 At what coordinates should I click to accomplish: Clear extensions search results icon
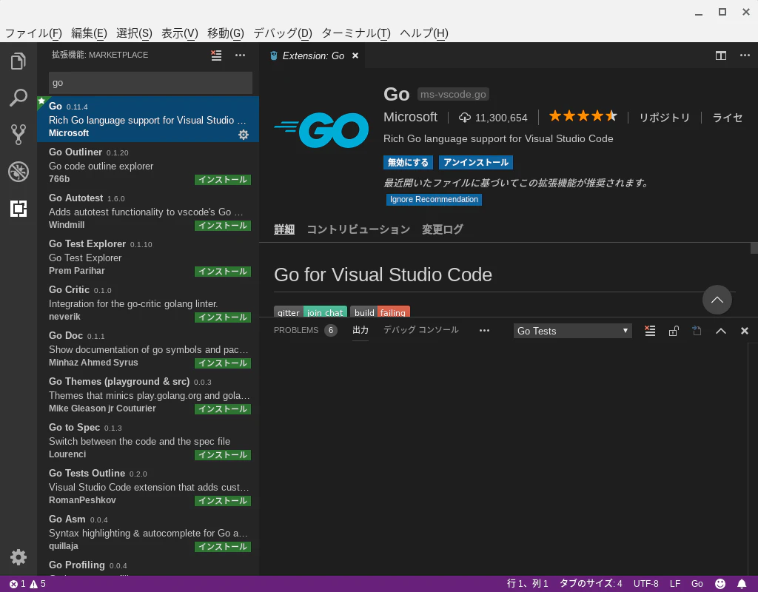tap(216, 55)
